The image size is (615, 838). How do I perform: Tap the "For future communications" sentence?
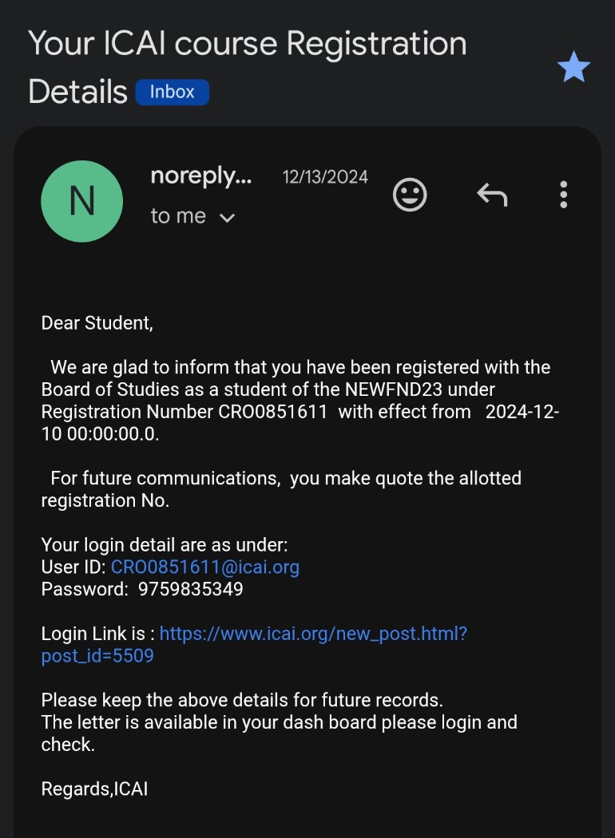pyautogui.click(x=286, y=479)
